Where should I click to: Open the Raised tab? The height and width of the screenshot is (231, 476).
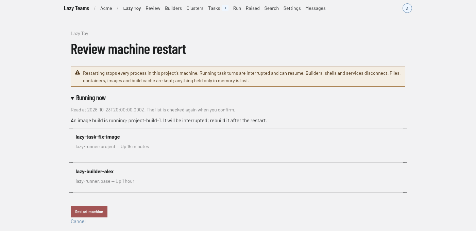pos(253,8)
